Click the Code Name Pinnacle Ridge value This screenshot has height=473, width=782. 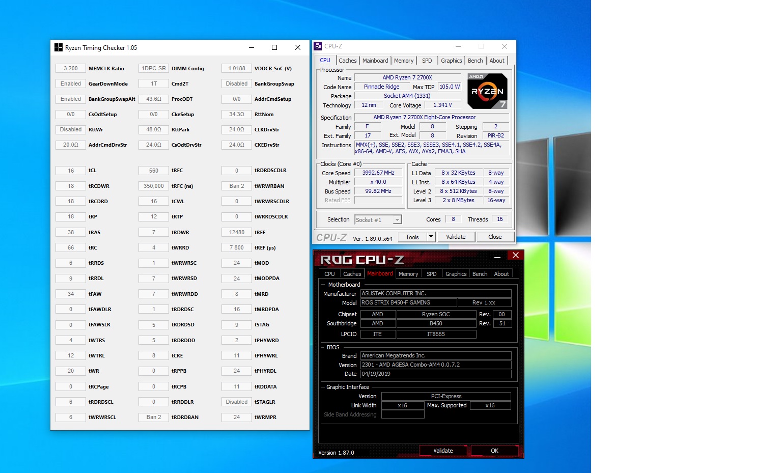click(381, 87)
